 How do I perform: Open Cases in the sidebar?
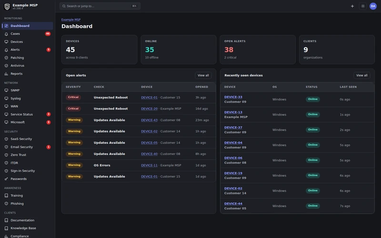coord(28,34)
